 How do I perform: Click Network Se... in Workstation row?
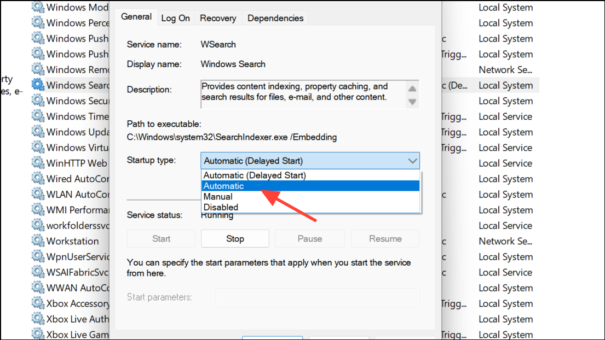[505, 242]
